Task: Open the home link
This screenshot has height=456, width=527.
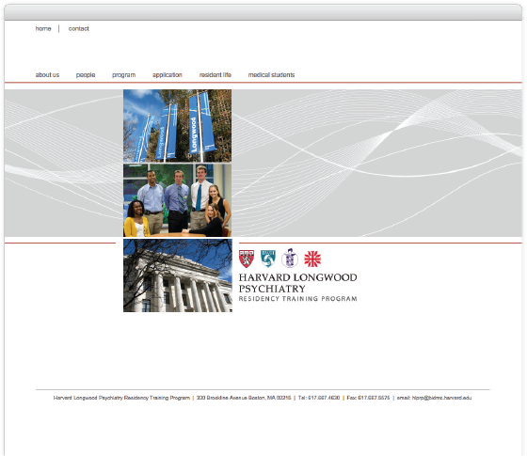Action: point(43,29)
